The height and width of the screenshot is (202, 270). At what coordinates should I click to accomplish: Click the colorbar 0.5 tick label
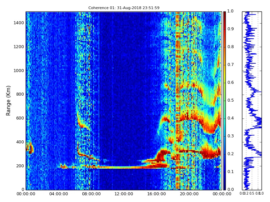231,100
